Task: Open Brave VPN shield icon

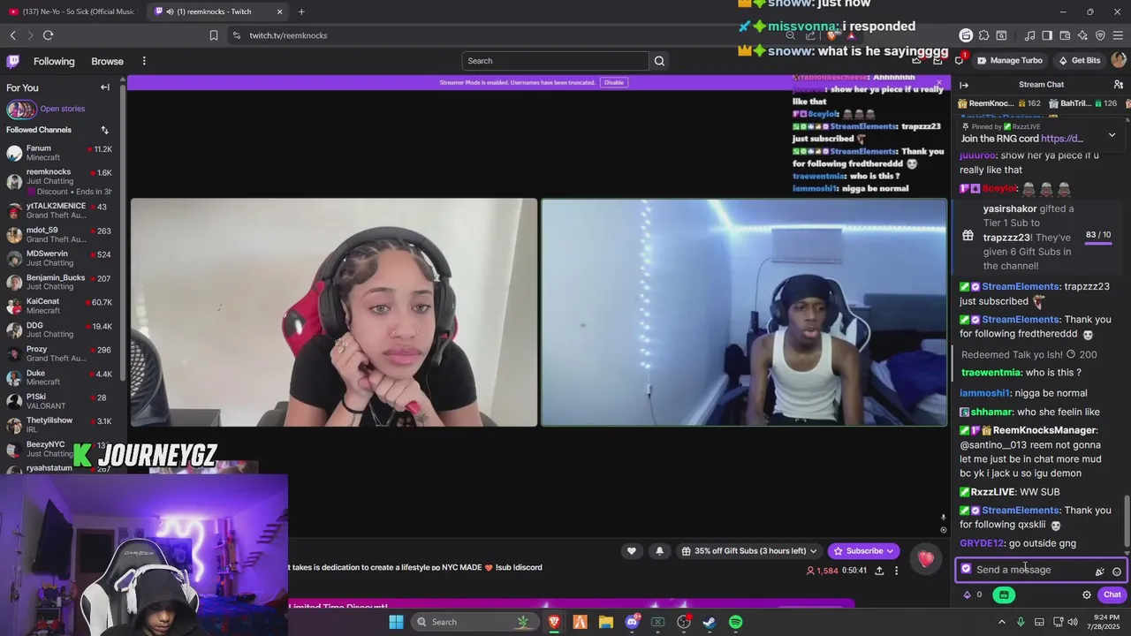Action: tap(1100, 35)
